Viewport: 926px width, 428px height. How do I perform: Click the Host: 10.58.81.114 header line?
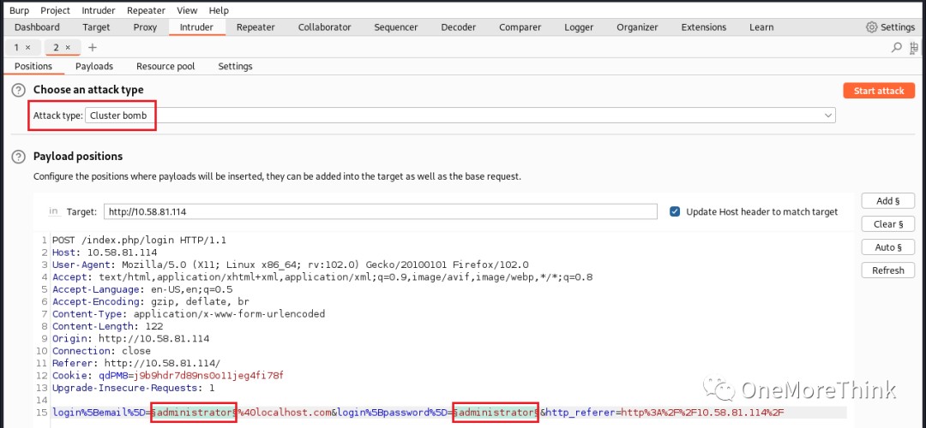pyautogui.click(x=105, y=253)
